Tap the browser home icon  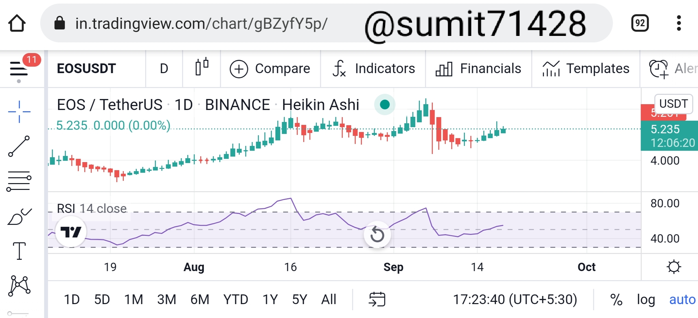pyautogui.click(x=17, y=23)
